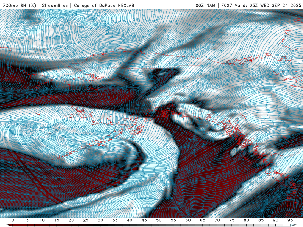Pick the "35" legend tick number

click(x=115, y=220)
